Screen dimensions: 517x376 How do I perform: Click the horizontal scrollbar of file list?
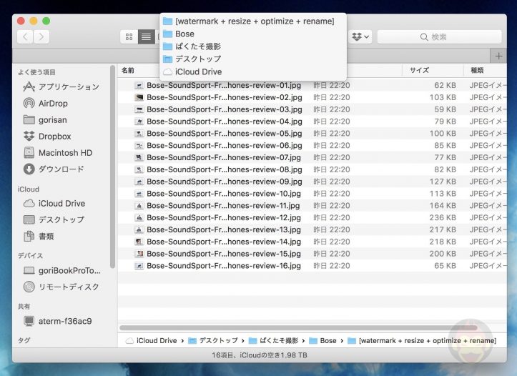(x=298, y=327)
